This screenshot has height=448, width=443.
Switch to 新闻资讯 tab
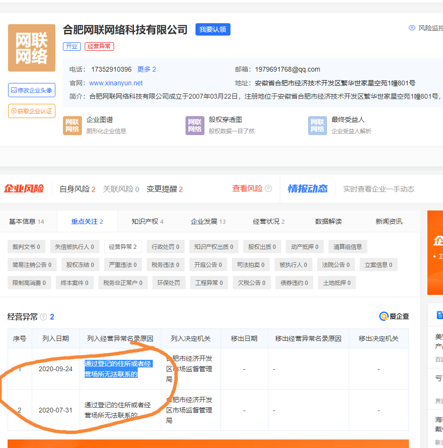tap(389, 222)
